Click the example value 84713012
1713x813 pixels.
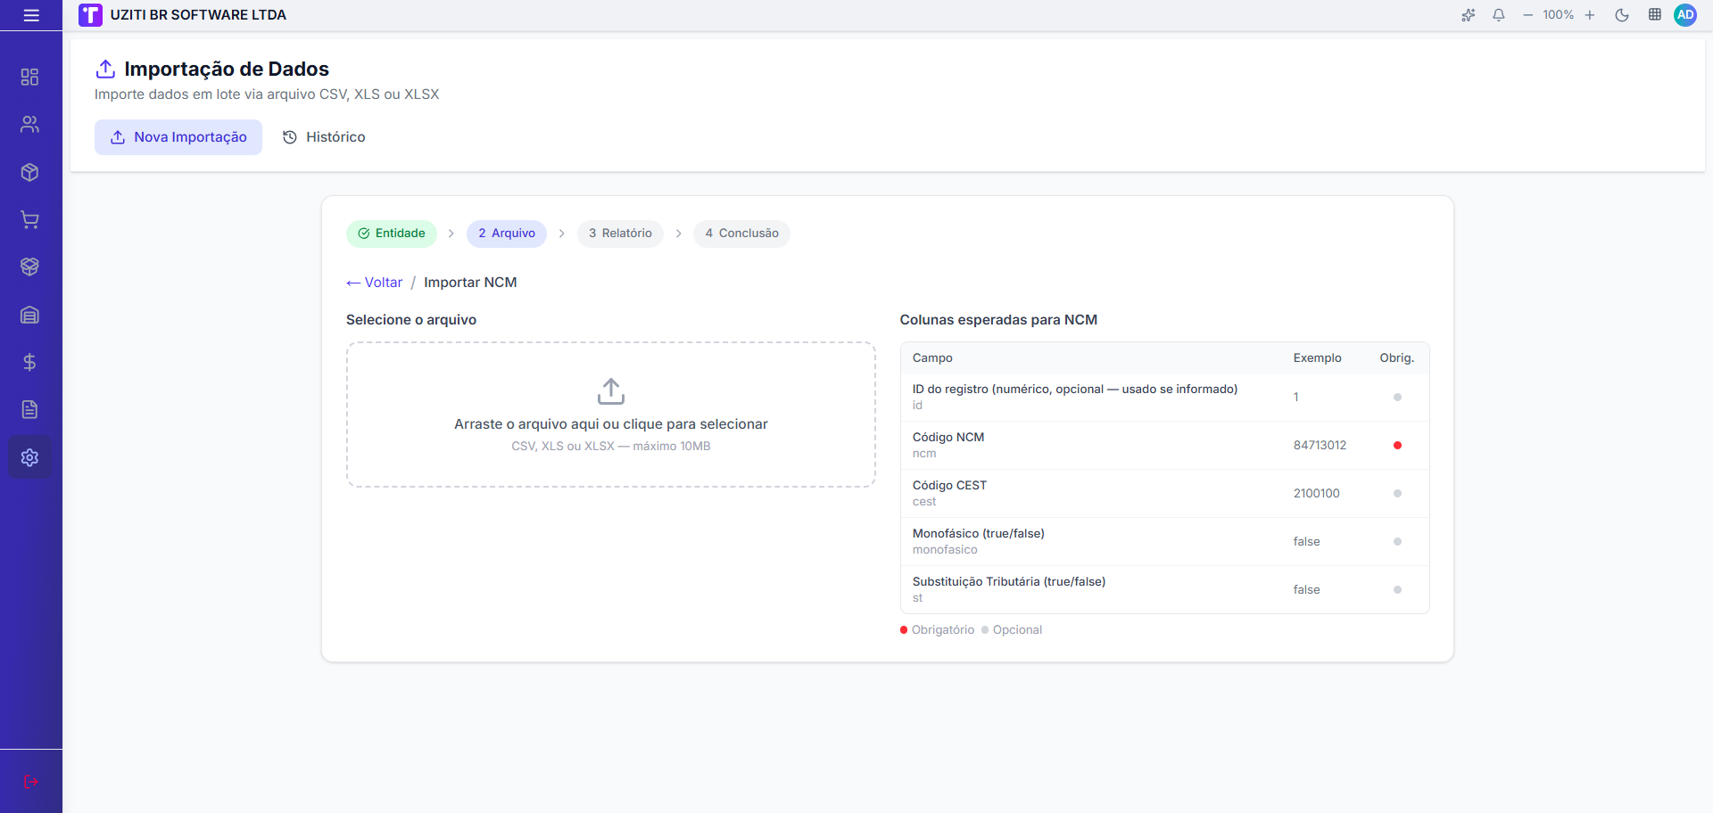1320,446
